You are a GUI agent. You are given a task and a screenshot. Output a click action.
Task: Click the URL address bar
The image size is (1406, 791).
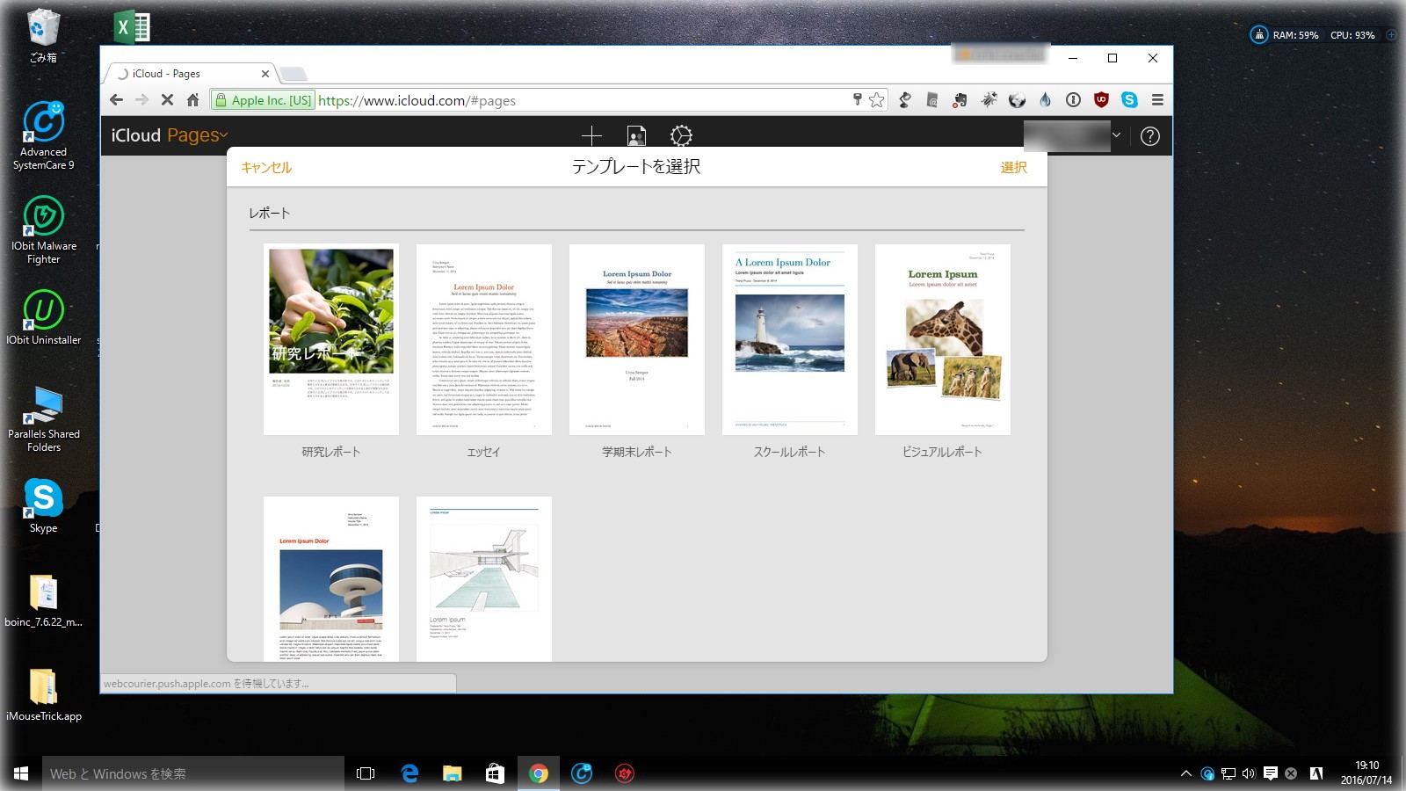pos(580,100)
